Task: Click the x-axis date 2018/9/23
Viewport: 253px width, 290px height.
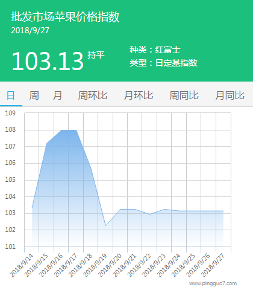Action: [154, 265]
